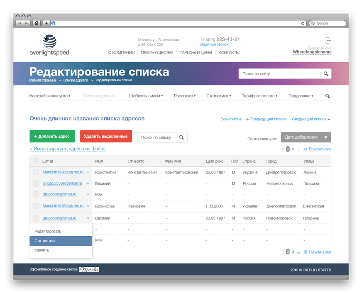Click Списки адресов breadcrumb
362x293 pixels.
coord(76,80)
